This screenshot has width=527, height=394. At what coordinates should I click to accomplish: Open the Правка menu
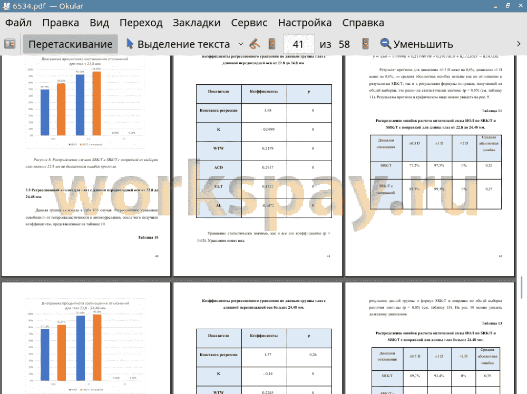pos(61,23)
